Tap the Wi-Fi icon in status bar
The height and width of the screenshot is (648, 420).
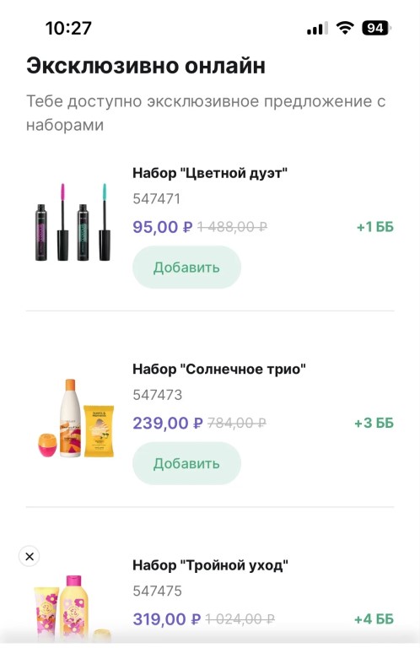tap(345, 28)
